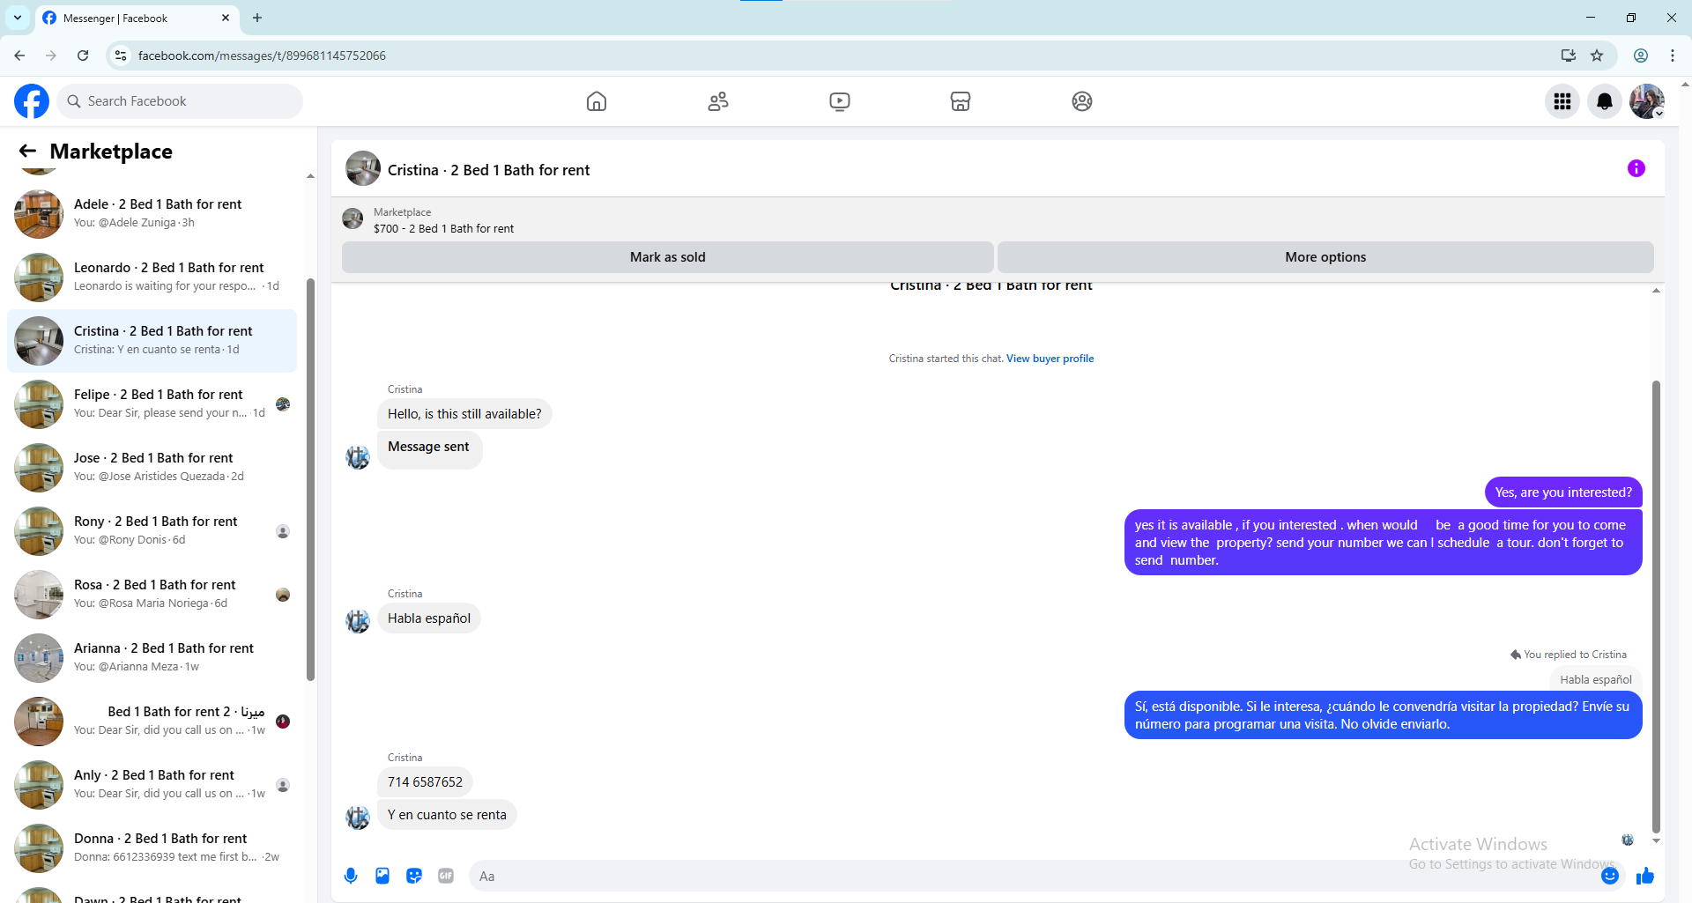Open View buyer profile link
The image size is (1692, 903).
(x=1050, y=359)
